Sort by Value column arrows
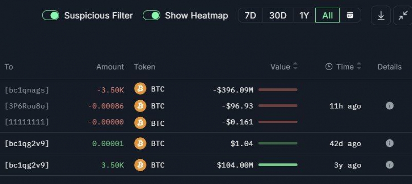Image resolution: width=412 pixels, height=184 pixels. pyautogui.click(x=295, y=67)
